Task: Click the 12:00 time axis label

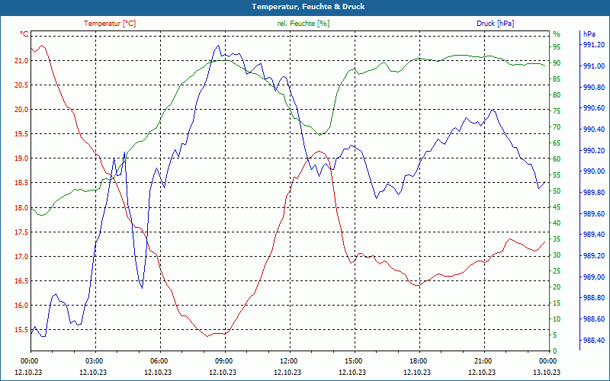Action: pos(288,361)
